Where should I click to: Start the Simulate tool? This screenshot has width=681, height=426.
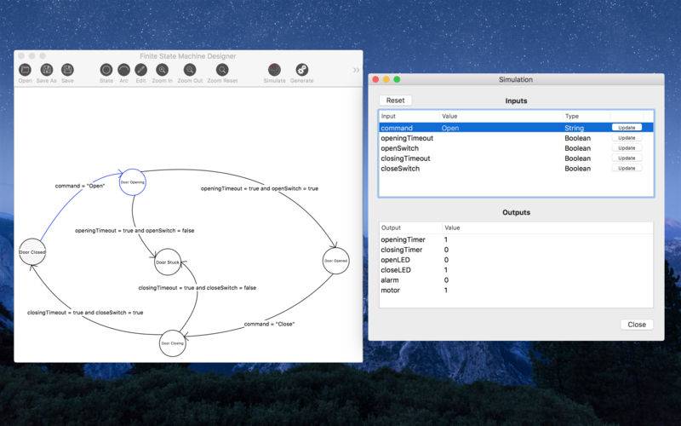point(274,70)
